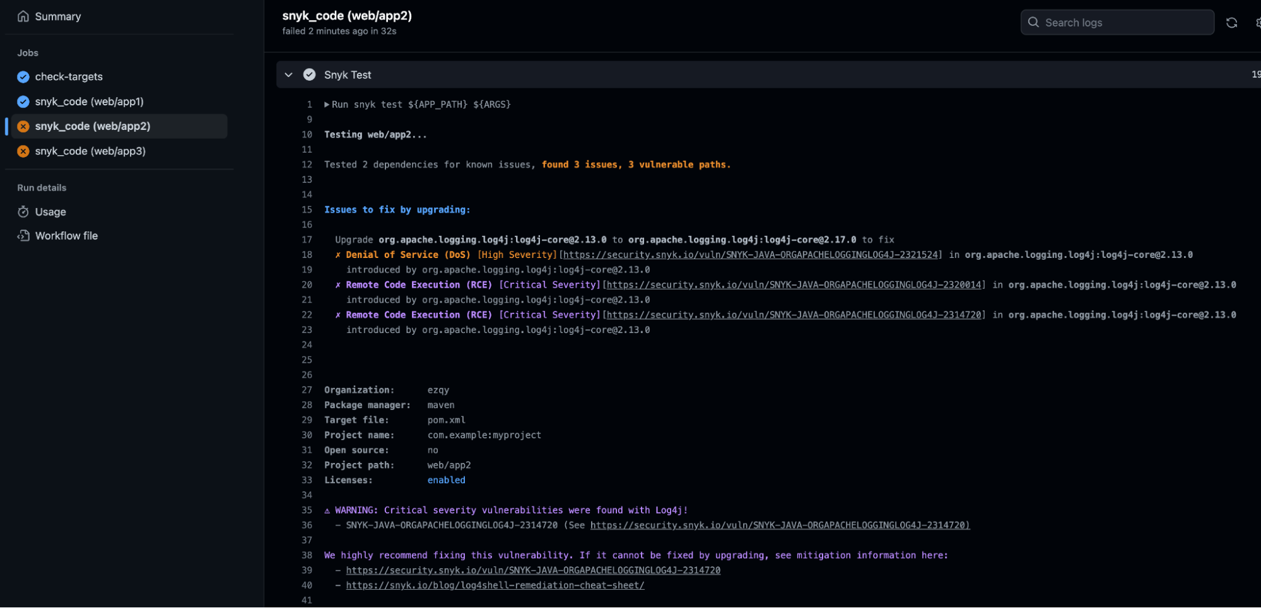
Task: Focus the Search logs field
Action: point(1117,23)
